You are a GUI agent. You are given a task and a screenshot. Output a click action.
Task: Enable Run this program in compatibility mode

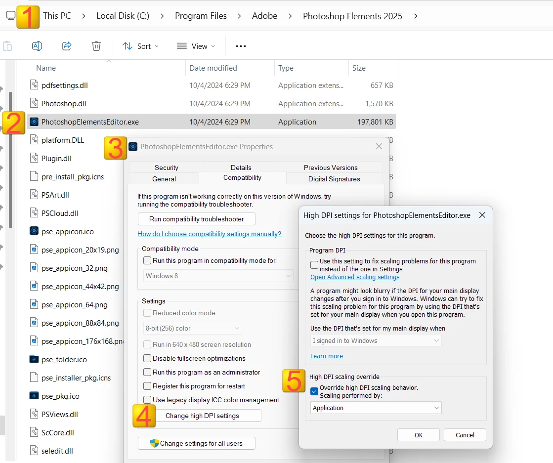point(147,260)
